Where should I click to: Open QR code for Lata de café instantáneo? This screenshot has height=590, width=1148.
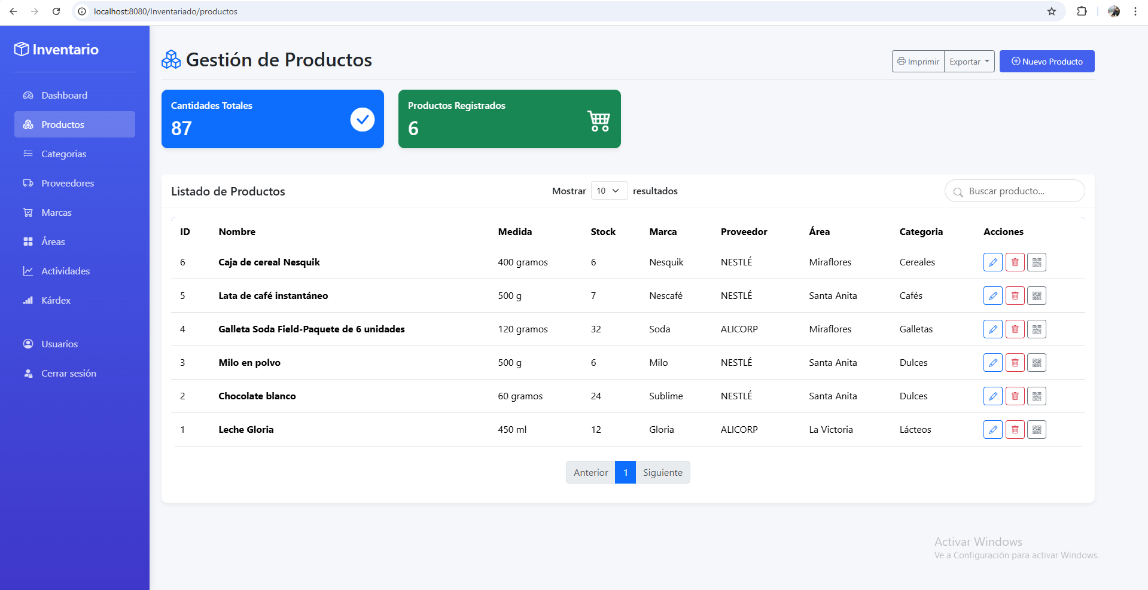1037,296
